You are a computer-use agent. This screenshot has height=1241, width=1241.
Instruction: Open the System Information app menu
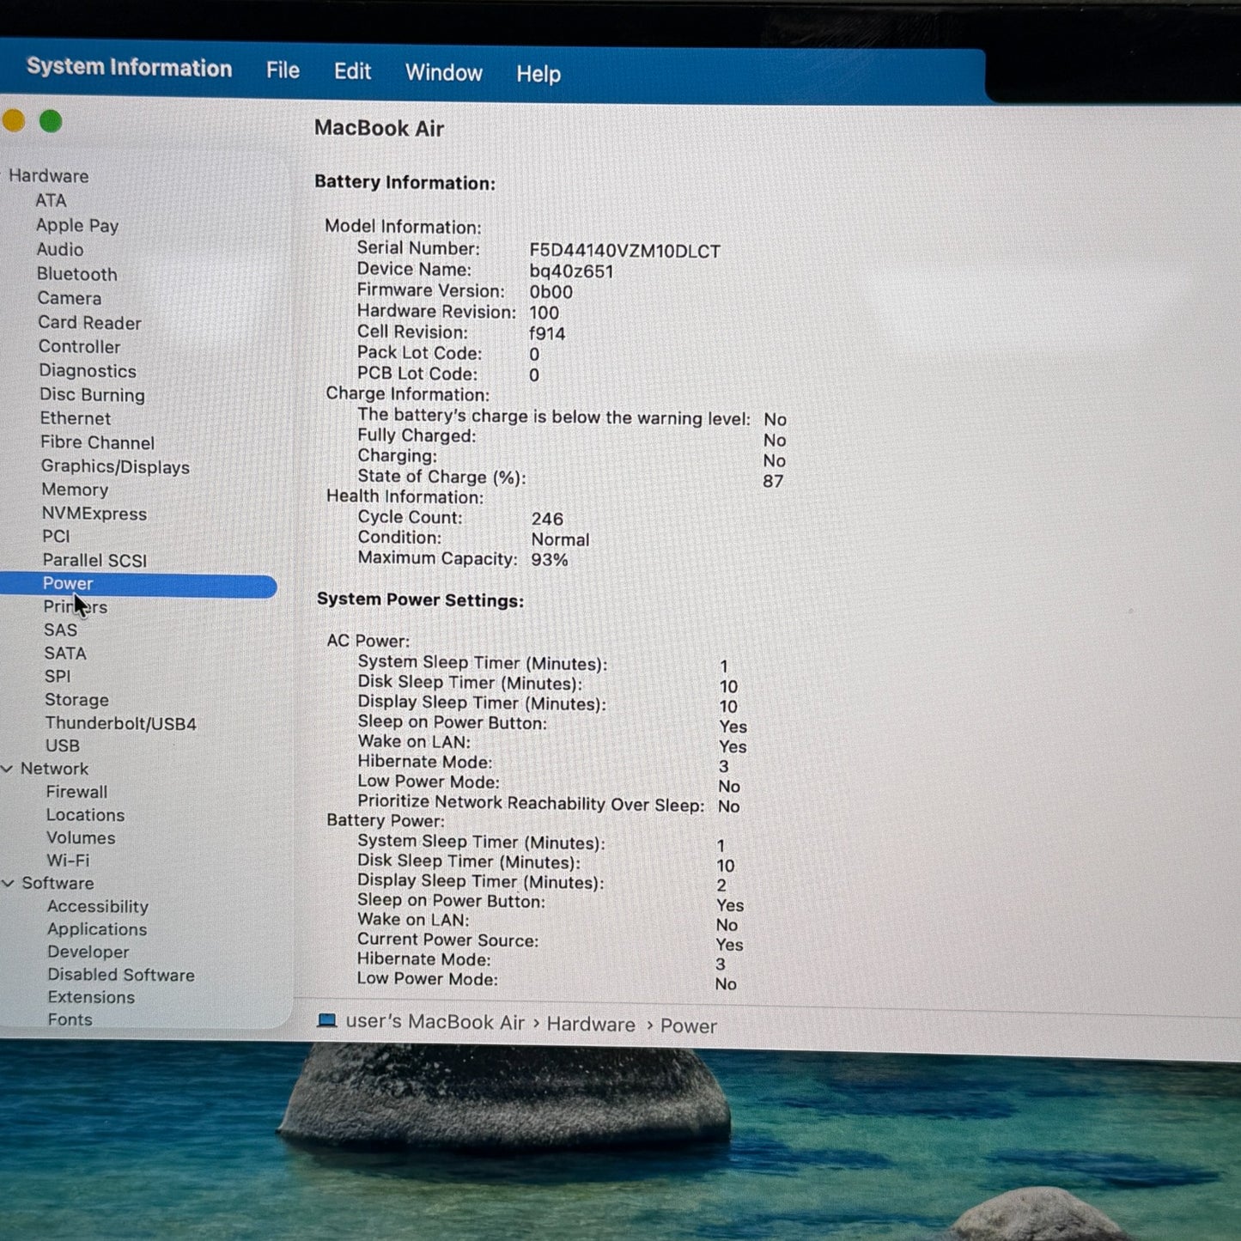[x=129, y=68]
